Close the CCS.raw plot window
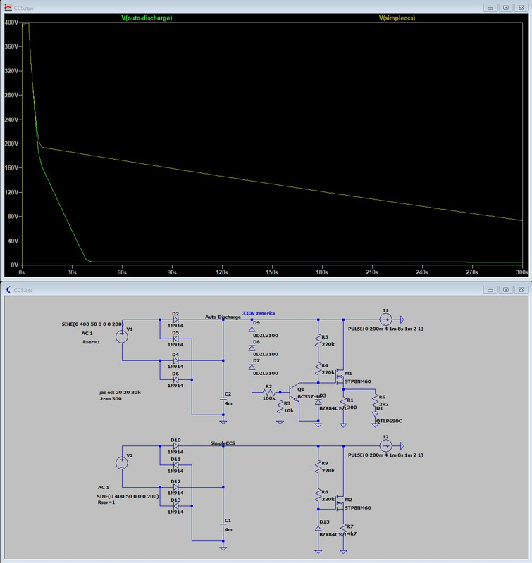 [521, 8]
